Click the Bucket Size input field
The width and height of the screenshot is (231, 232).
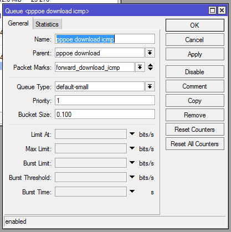(x=105, y=114)
